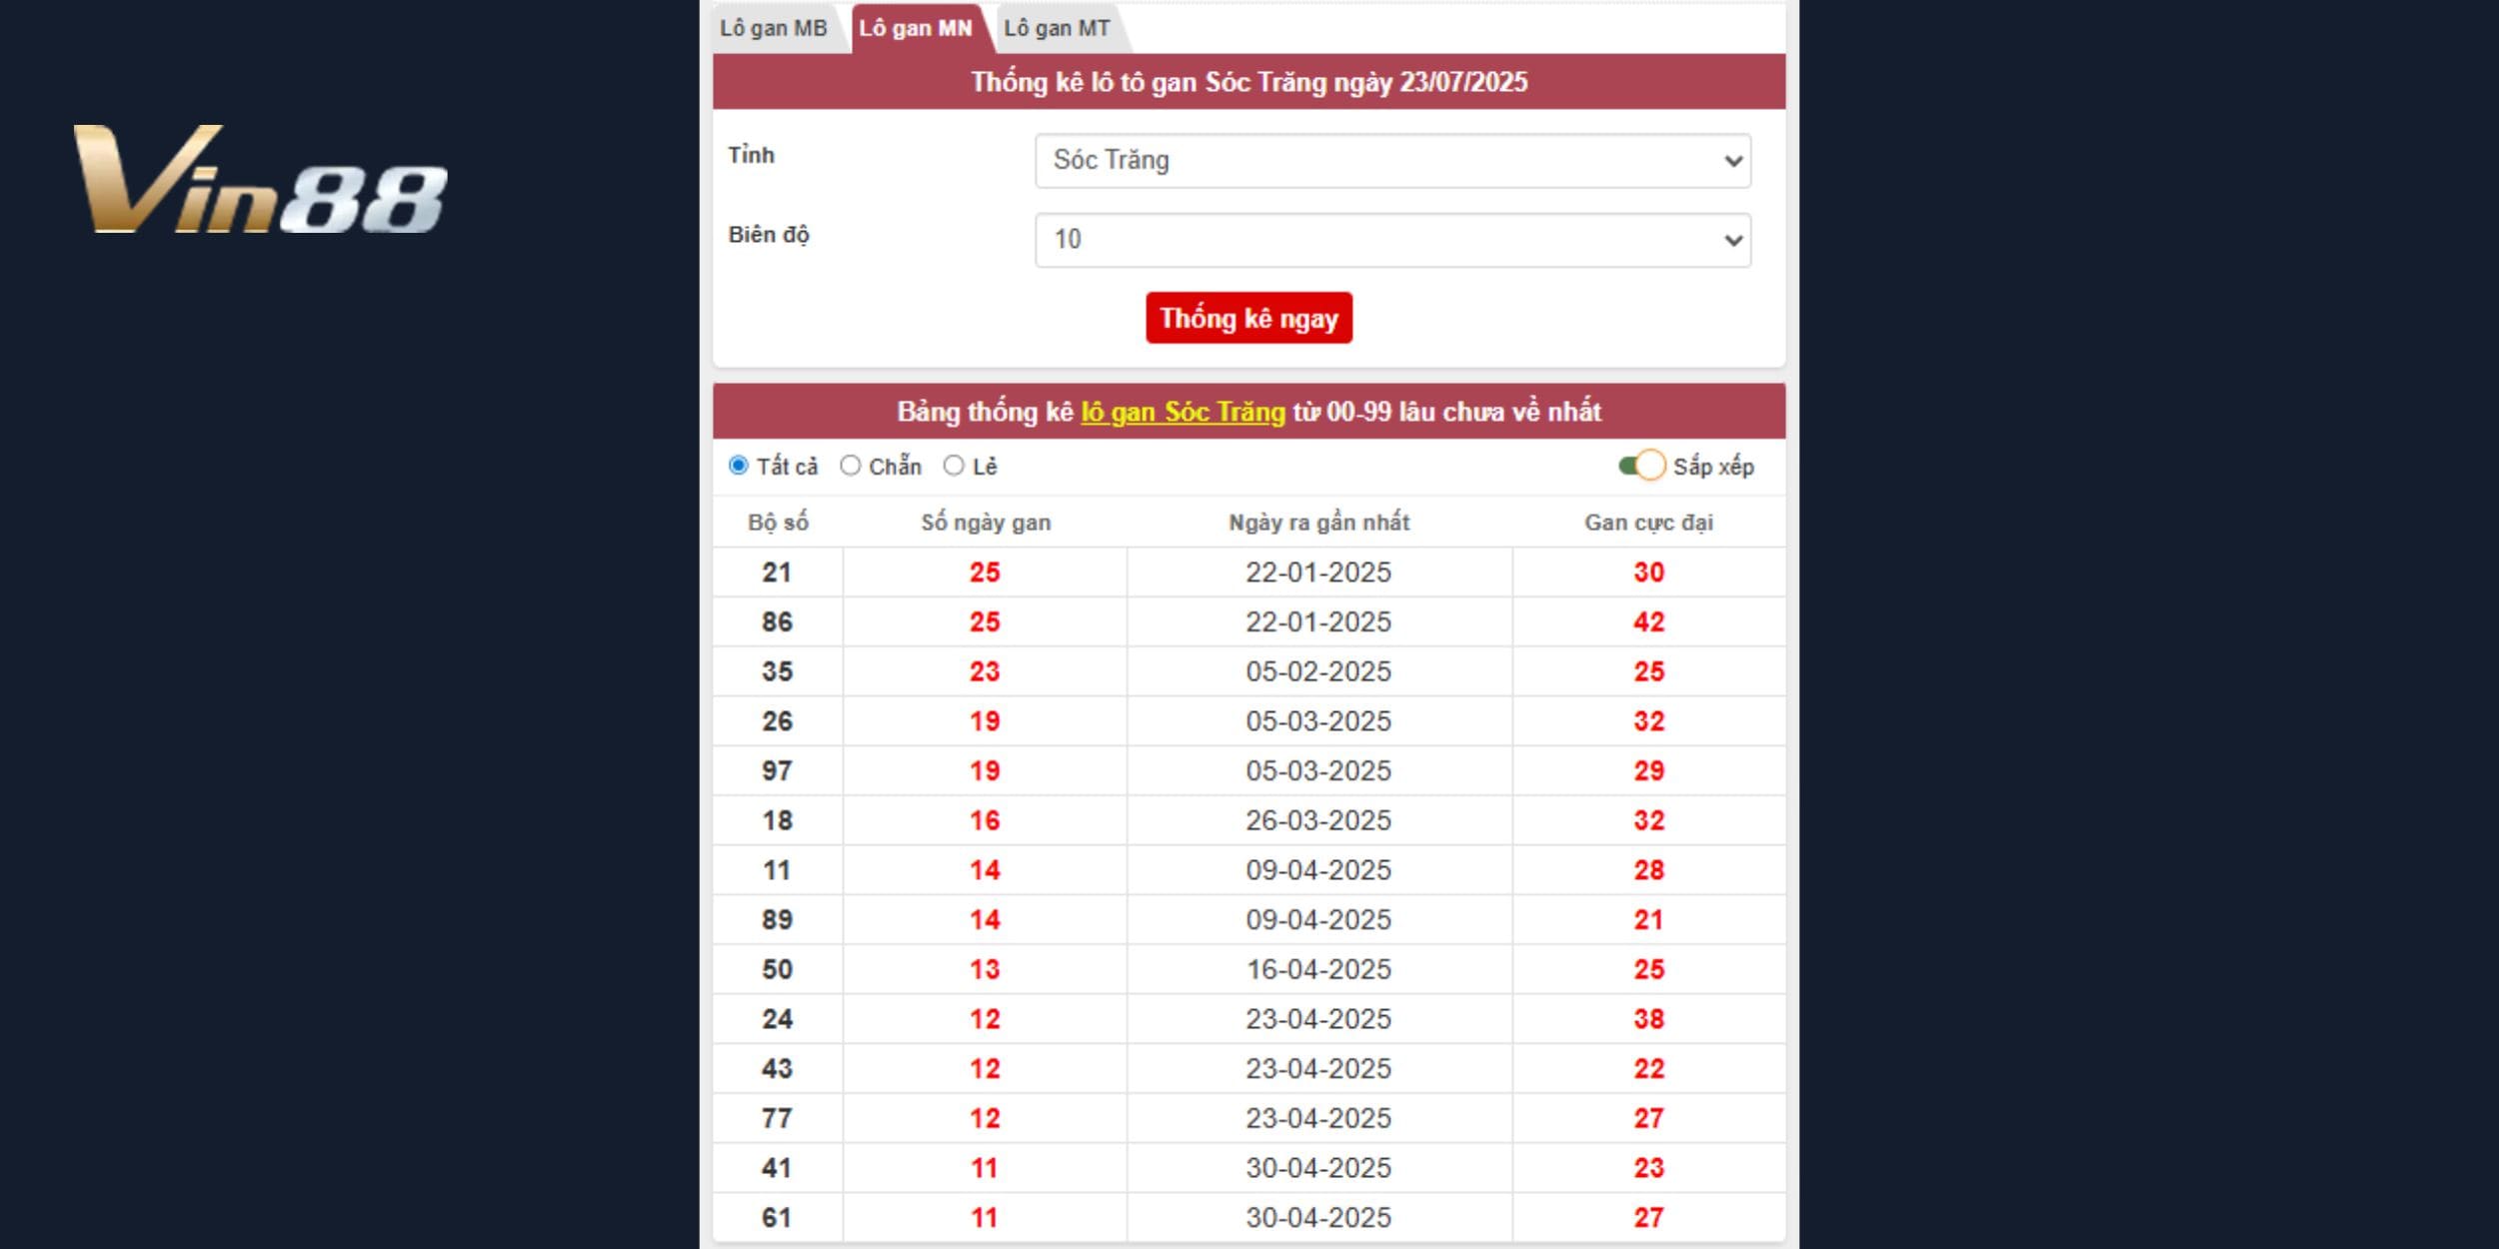This screenshot has width=2499, height=1249.
Task: Expand the Biên độ dropdown showing 10
Action: (1392, 240)
